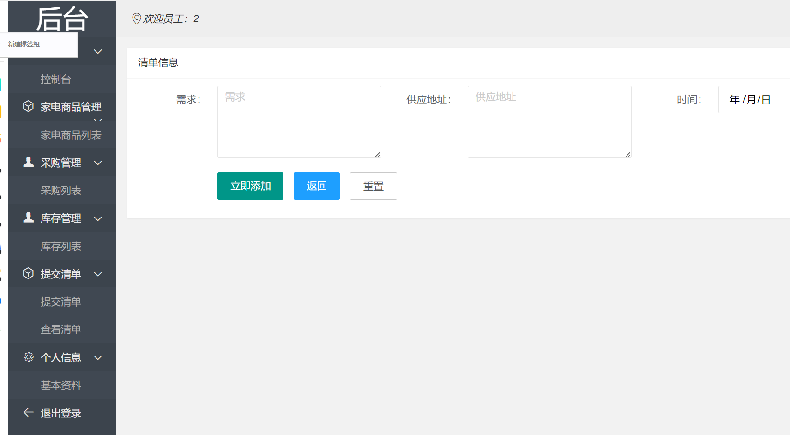Collapse the 采购管理 section chevron
Screen dimensions: 790x435
tap(97, 163)
